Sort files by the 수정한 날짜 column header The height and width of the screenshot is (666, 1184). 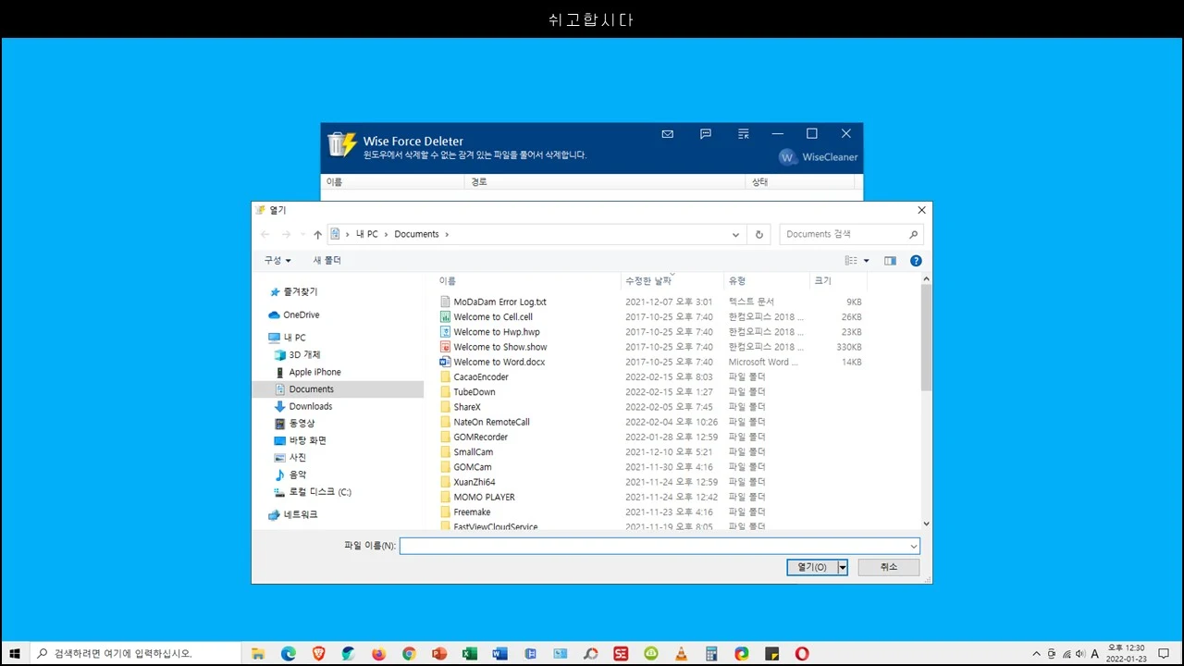click(672, 281)
